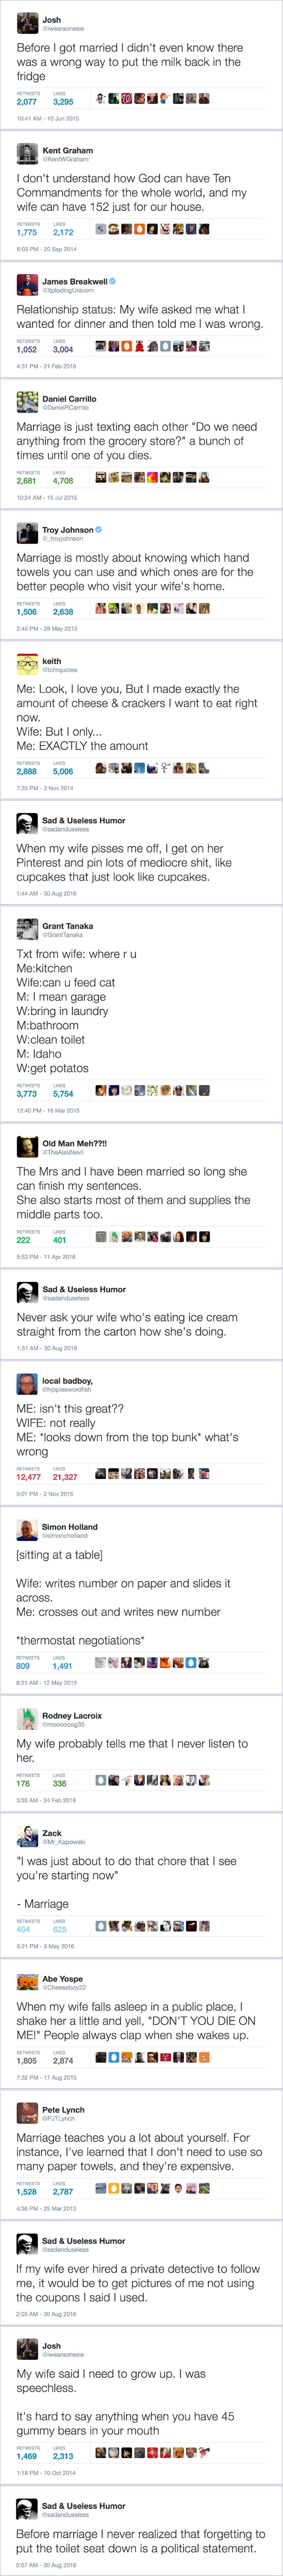Viewport: 283px width, 2576px height.
Task: View the 21,327 likes count
Action: (x=65, y=1476)
